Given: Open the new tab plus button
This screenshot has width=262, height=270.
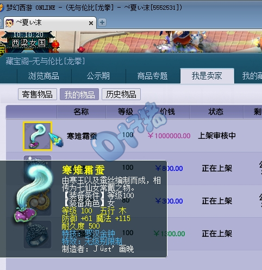Looking at the screenshot, I should tap(102, 22).
